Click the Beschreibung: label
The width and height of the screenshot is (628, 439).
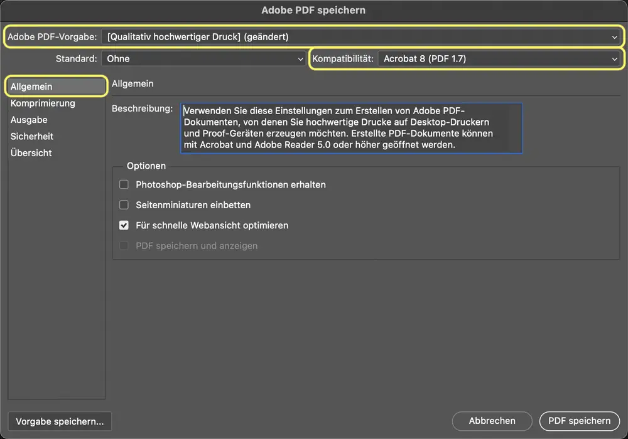[142, 108]
